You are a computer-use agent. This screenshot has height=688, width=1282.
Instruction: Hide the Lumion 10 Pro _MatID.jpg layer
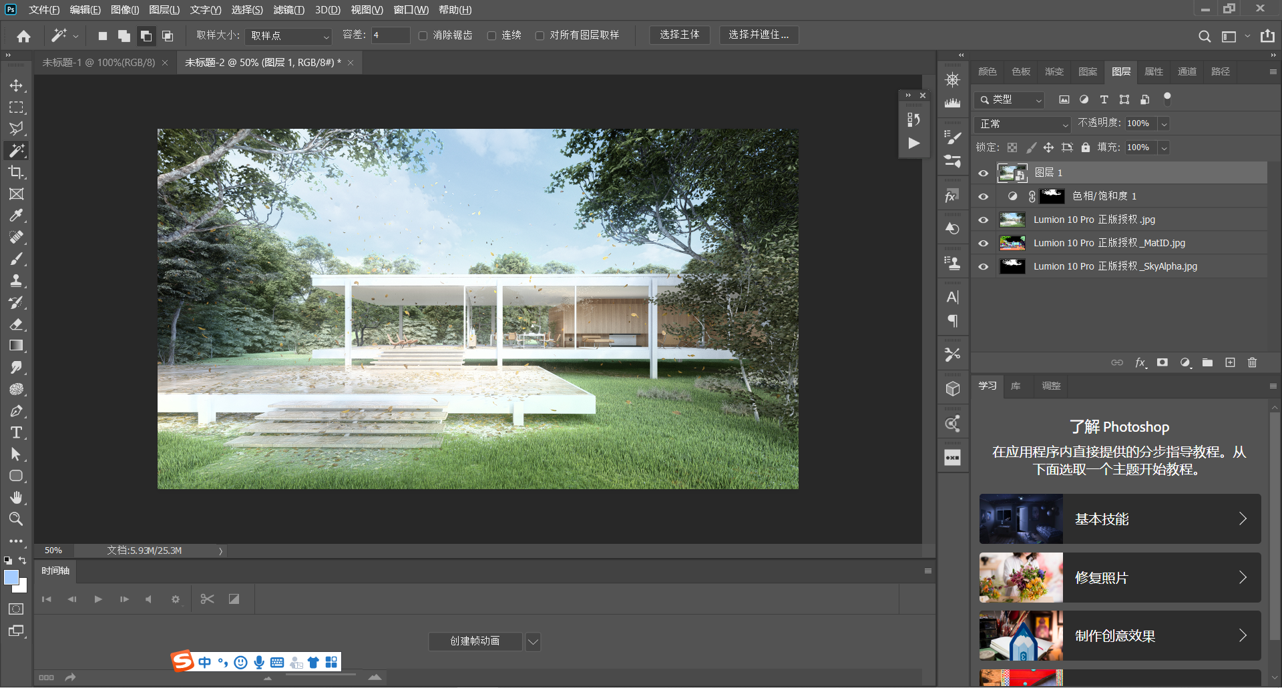click(x=983, y=243)
